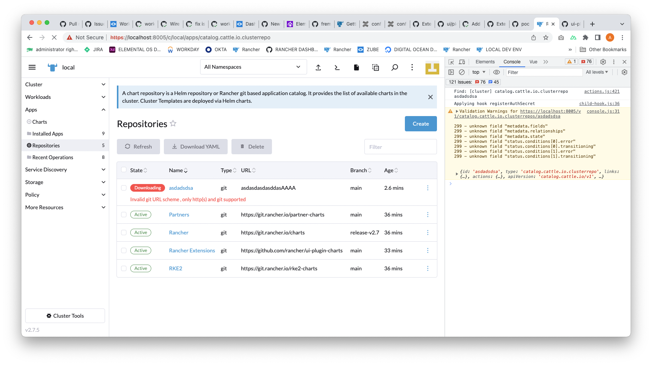Switch to the Vue tab in DevTools
Image resolution: width=652 pixels, height=365 pixels.
point(533,61)
